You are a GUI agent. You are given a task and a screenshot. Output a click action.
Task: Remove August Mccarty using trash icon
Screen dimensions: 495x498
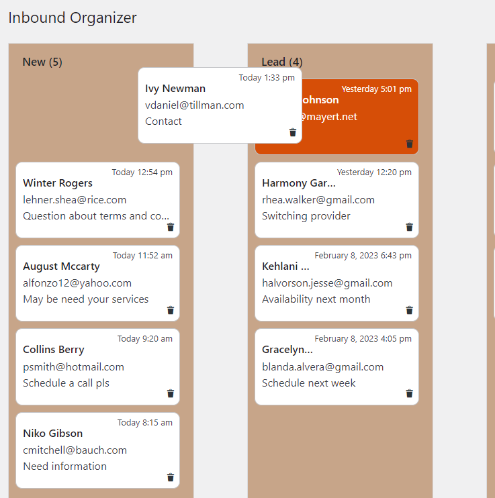coord(170,311)
